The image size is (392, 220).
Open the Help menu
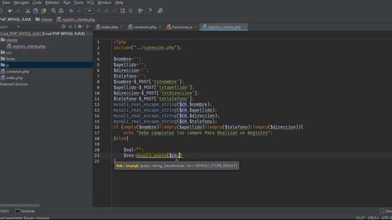click(x=119, y=2)
